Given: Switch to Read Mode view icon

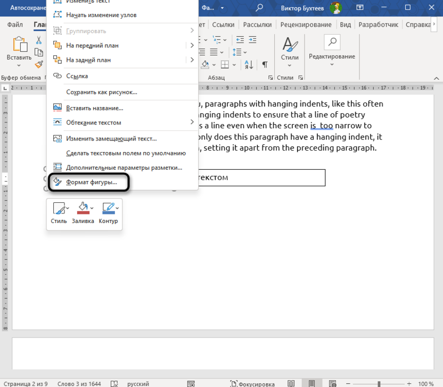Looking at the screenshot, I should pos(291,383).
